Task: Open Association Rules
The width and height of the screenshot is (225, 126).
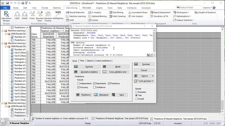Action: coord(138,13)
